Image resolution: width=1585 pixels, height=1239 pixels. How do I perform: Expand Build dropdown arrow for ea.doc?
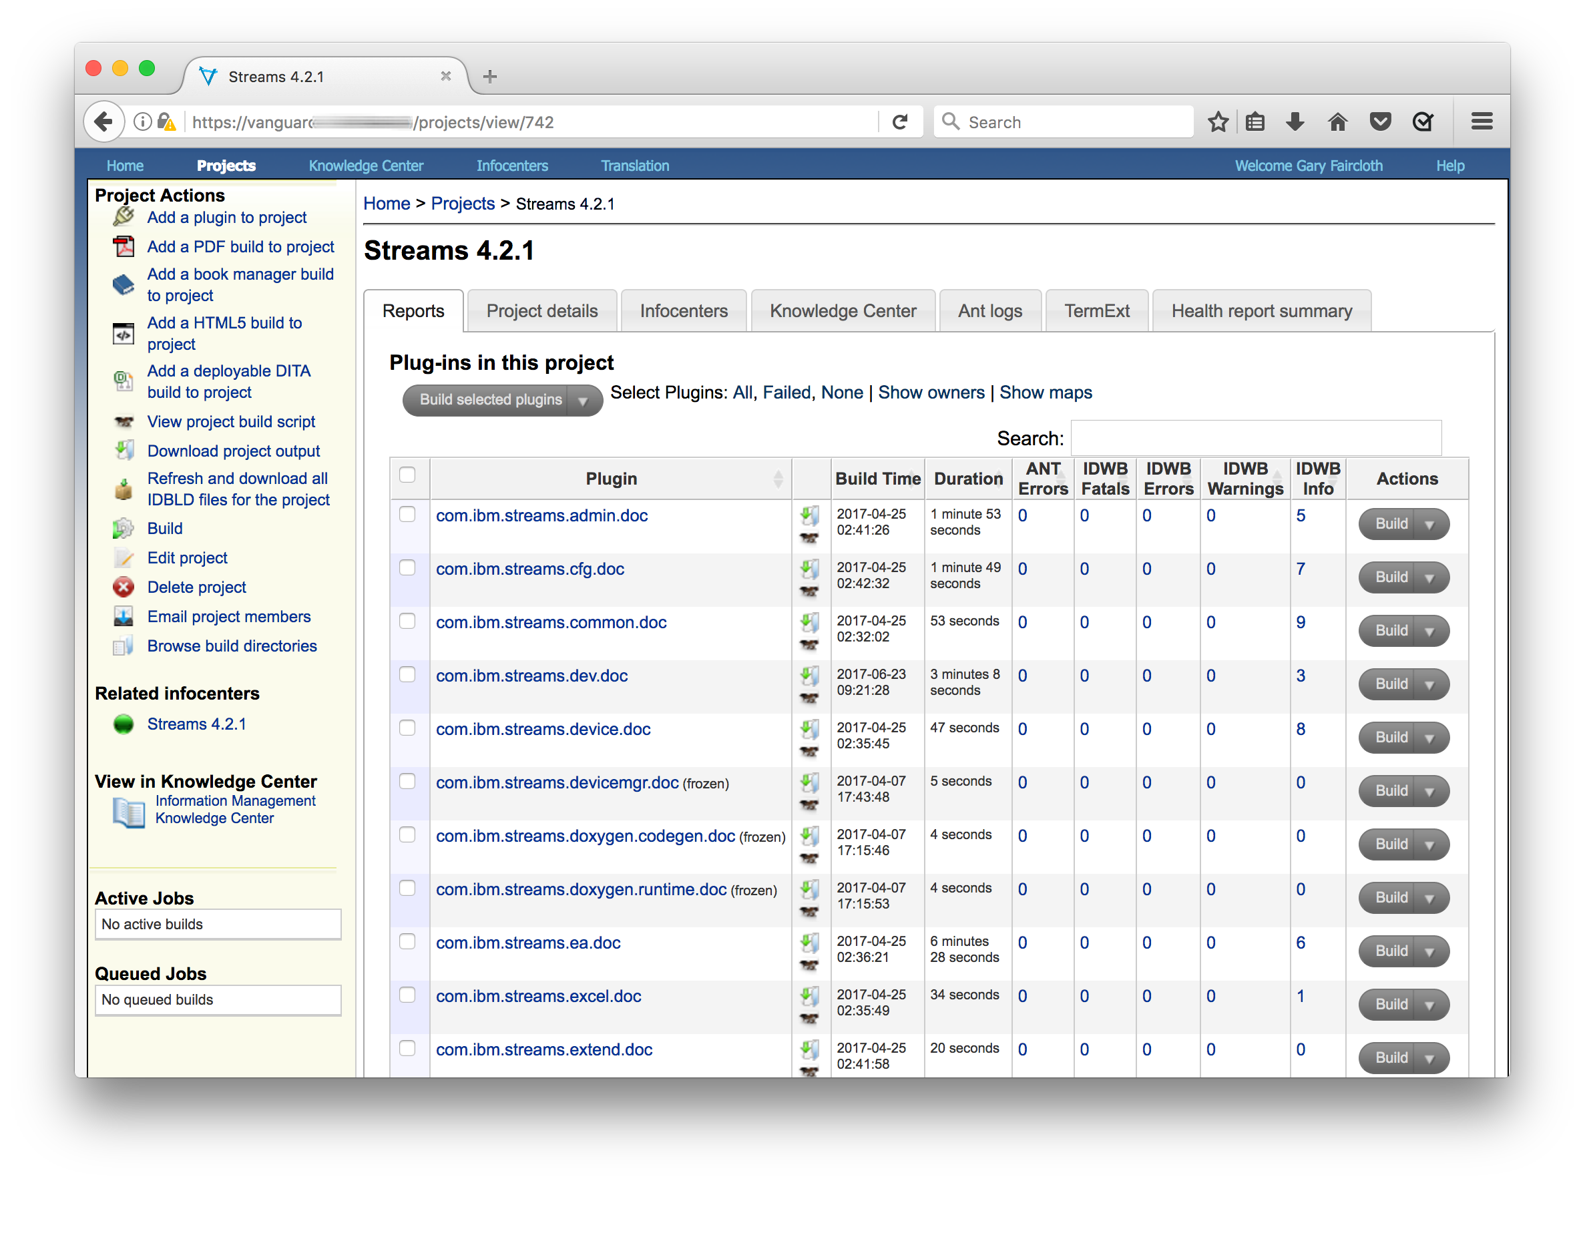tap(1430, 951)
